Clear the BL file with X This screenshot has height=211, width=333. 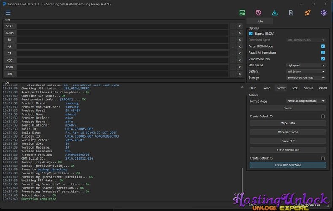(240, 40)
